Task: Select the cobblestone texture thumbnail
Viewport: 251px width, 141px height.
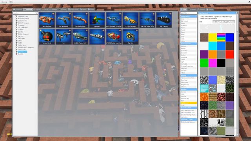Action: coord(204,80)
